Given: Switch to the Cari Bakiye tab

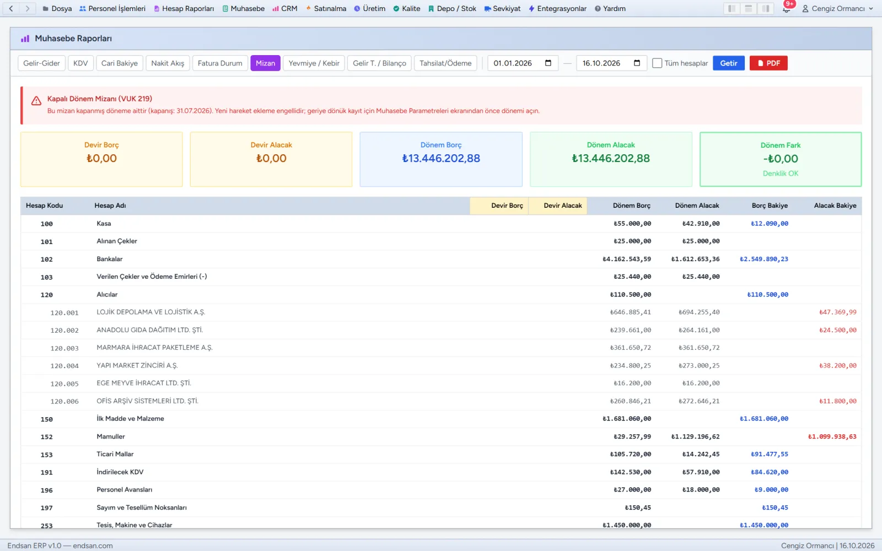Looking at the screenshot, I should coord(120,63).
